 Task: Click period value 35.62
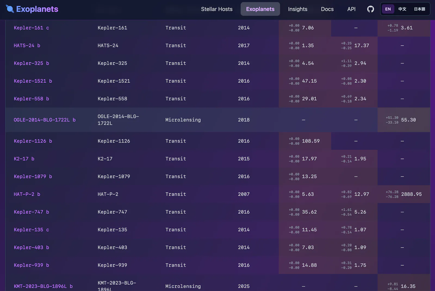pyautogui.click(x=309, y=212)
